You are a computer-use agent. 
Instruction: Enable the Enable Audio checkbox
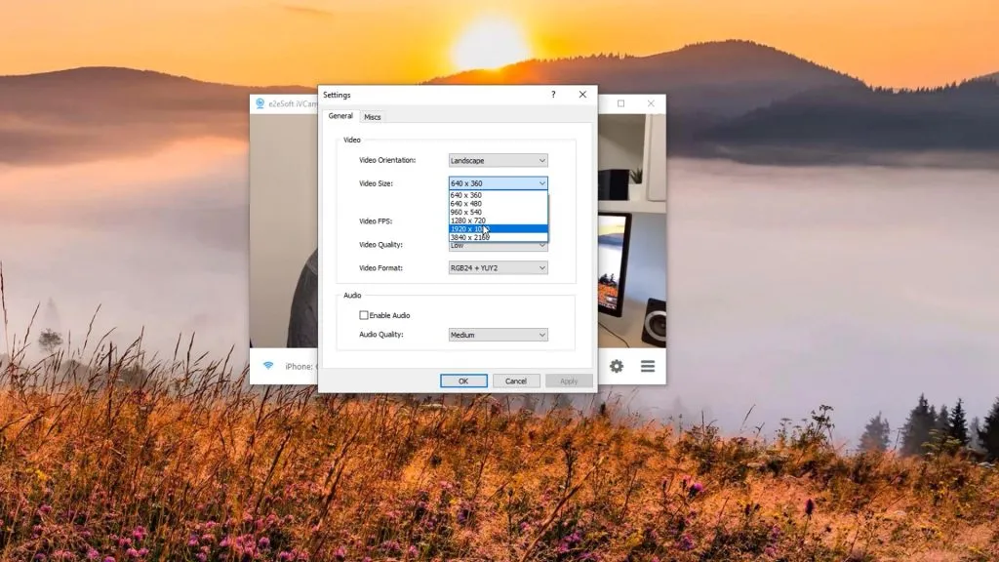pyautogui.click(x=363, y=315)
